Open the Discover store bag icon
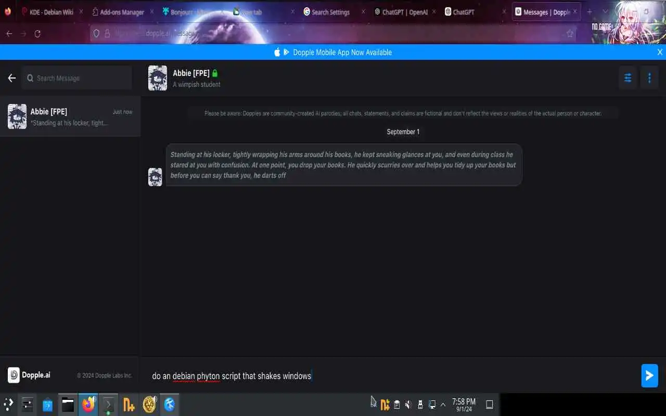Screen dimensions: 666x416 pyautogui.click(x=48, y=404)
